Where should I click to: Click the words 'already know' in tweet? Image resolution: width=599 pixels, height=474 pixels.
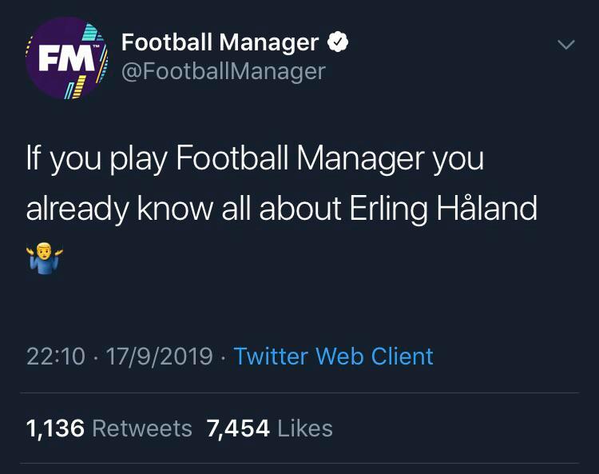(120, 209)
